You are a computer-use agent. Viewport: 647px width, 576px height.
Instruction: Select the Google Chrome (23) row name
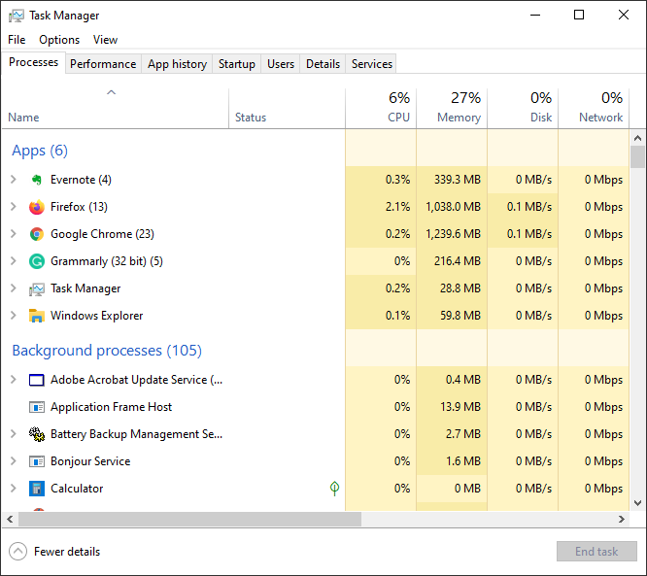[102, 234]
